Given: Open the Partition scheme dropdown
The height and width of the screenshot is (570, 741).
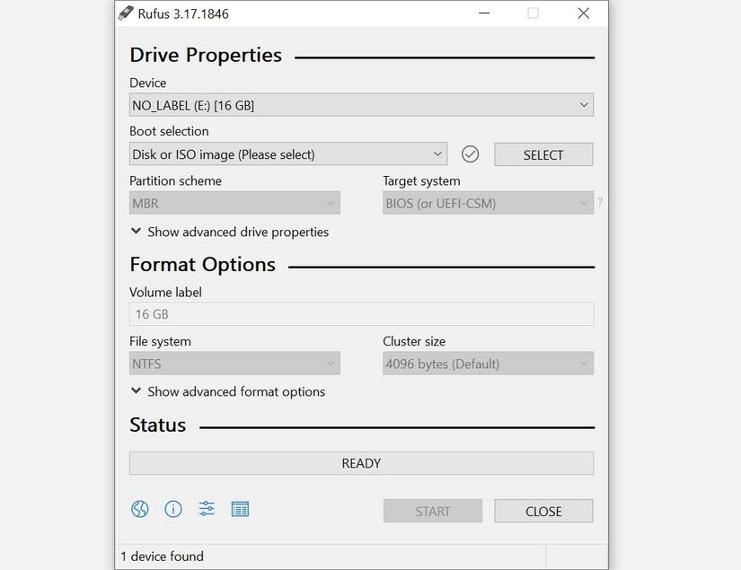Looking at the screenshot, I should tap(234, 203).
